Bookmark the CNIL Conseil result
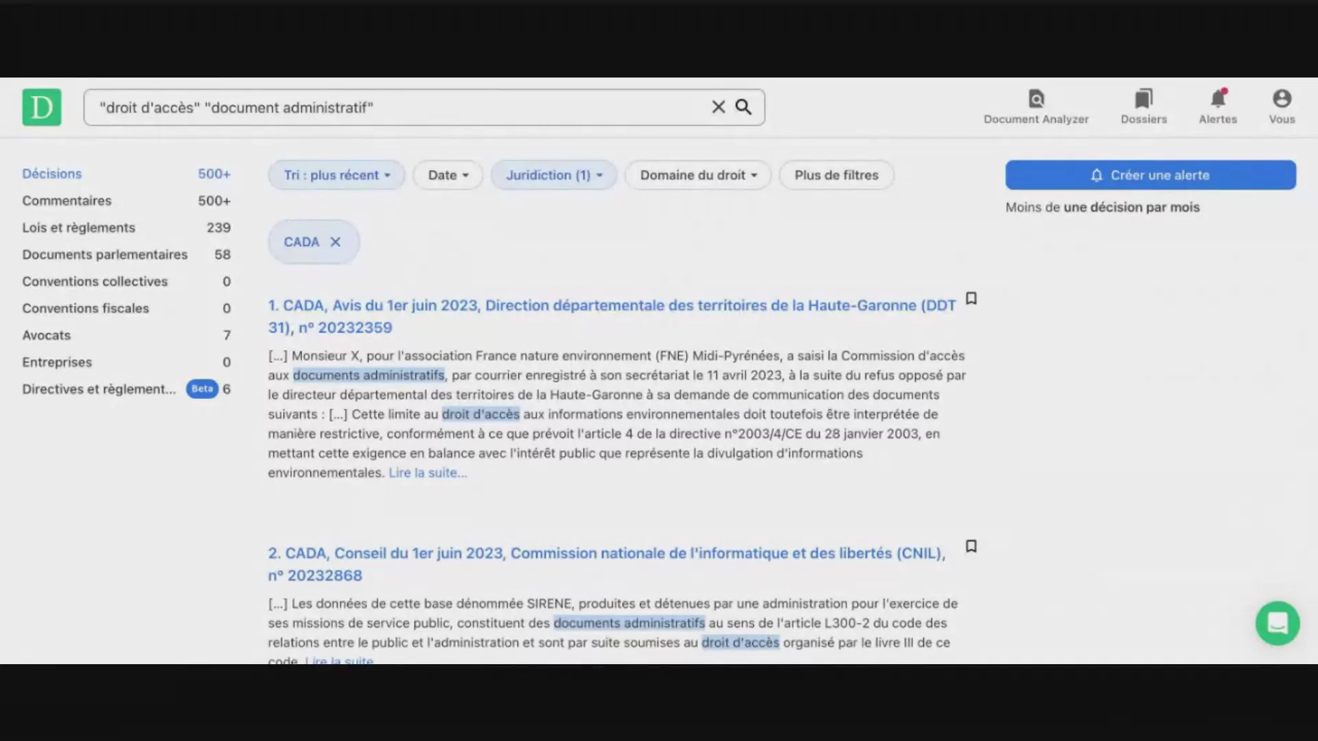The image size is (1318, 741). point(971,546)
